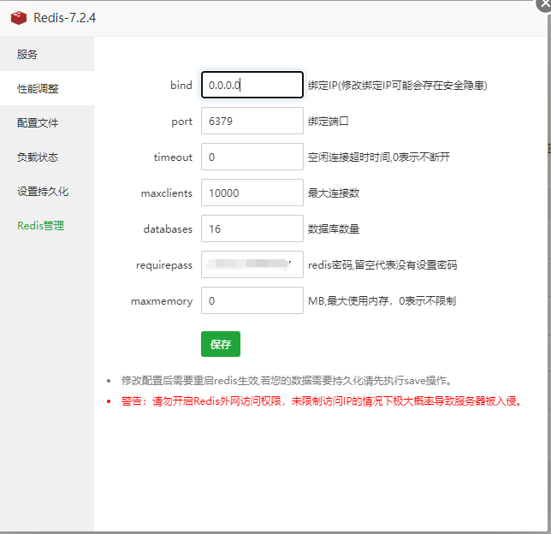This screenshot has height=534, width=551.
Task: Go to the 设置持久化 tab
Action: coord(47,191)
